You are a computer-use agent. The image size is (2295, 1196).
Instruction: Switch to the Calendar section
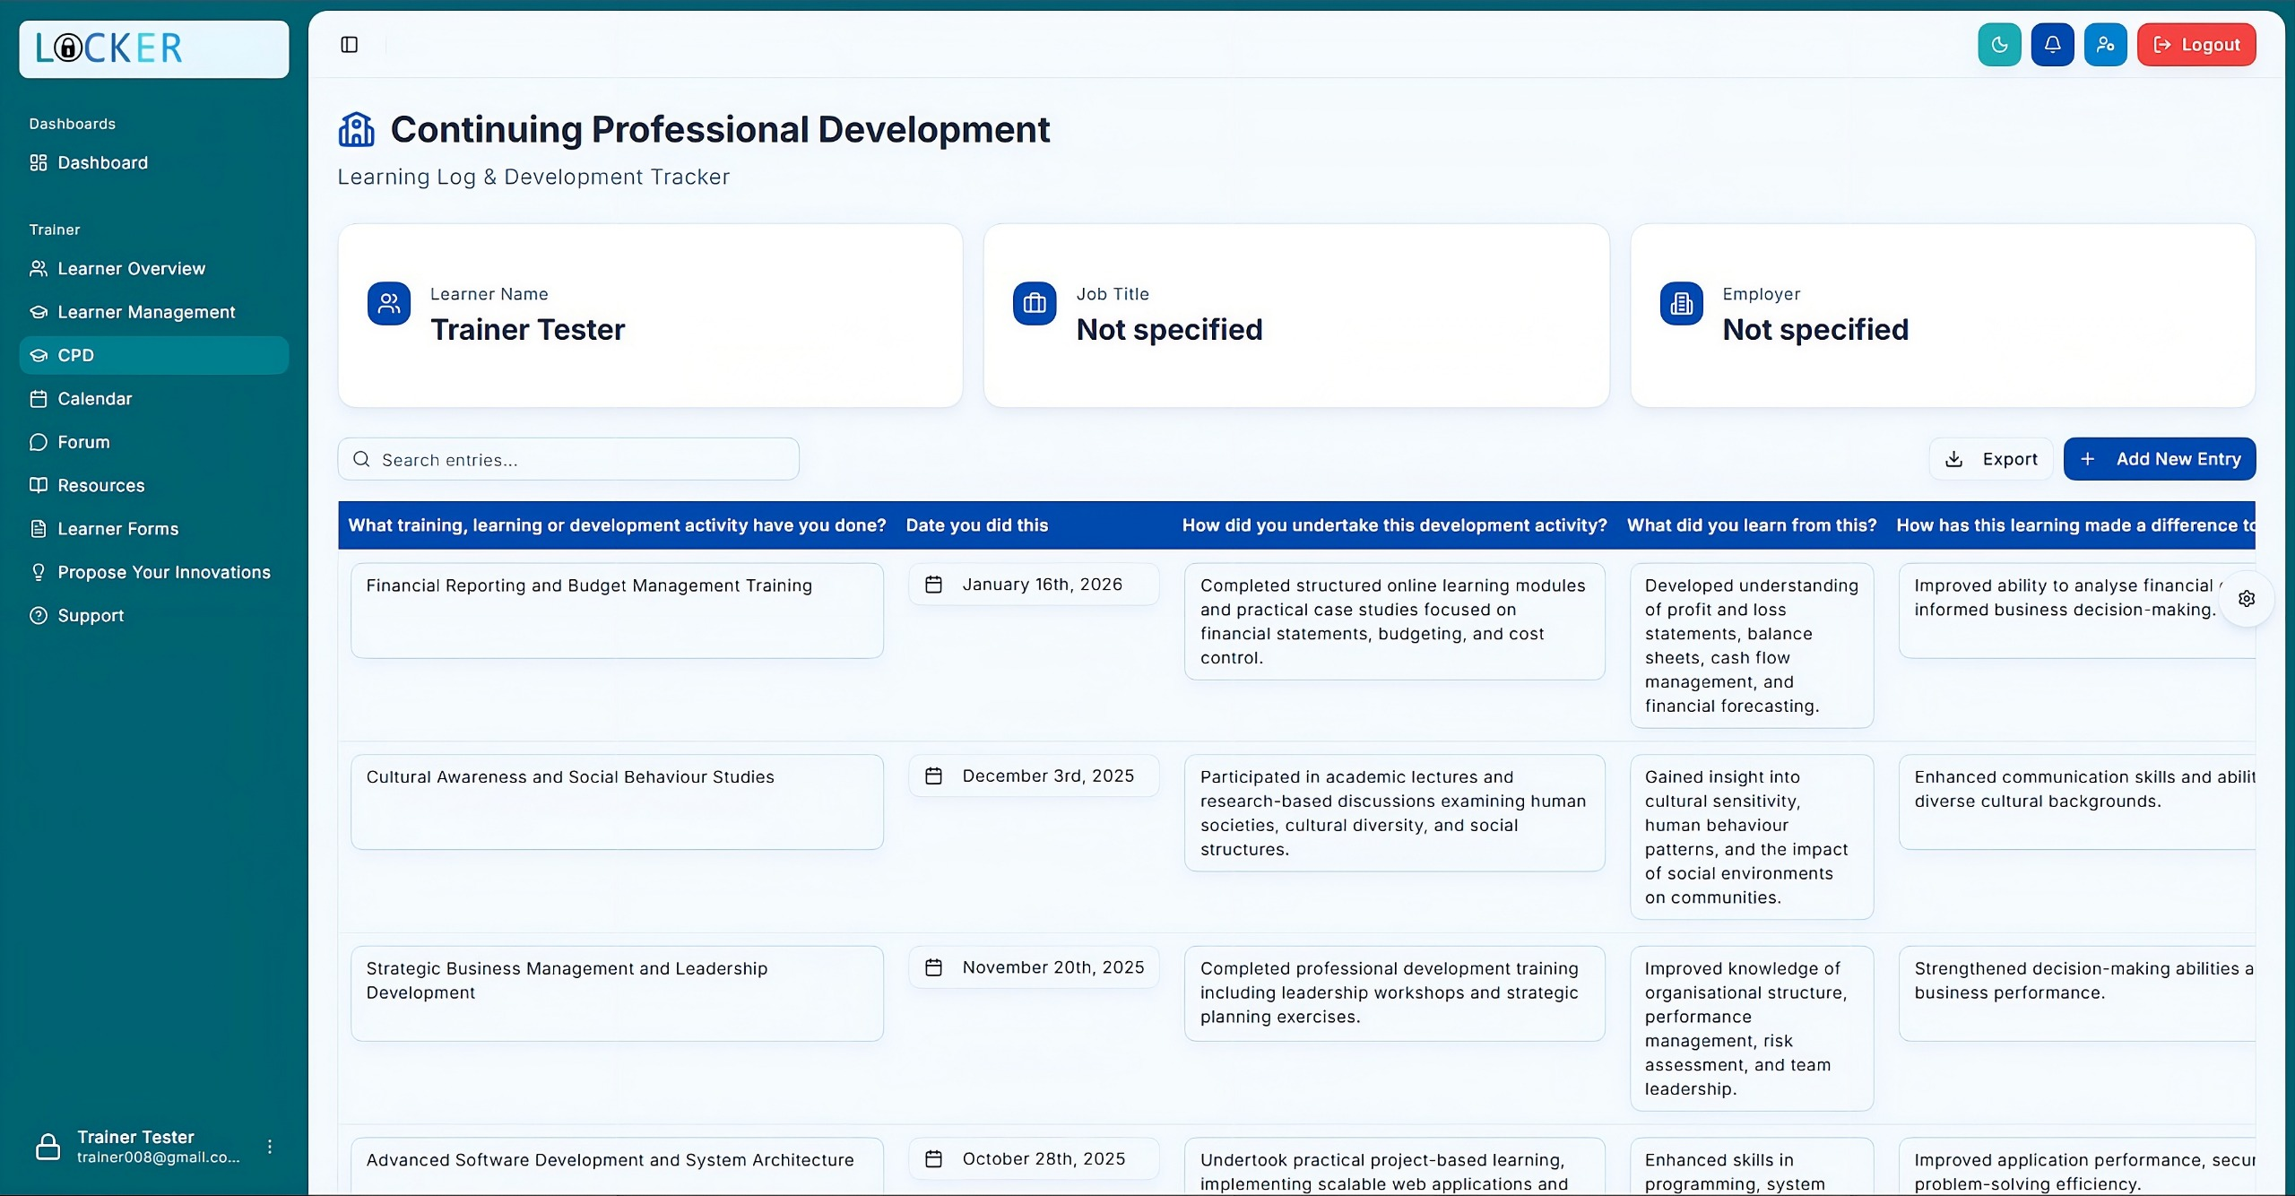(94, 398)
